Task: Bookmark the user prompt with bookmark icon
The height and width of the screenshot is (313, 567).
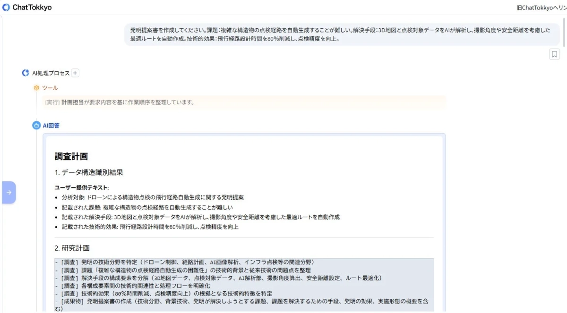Action: click(555, 54)
